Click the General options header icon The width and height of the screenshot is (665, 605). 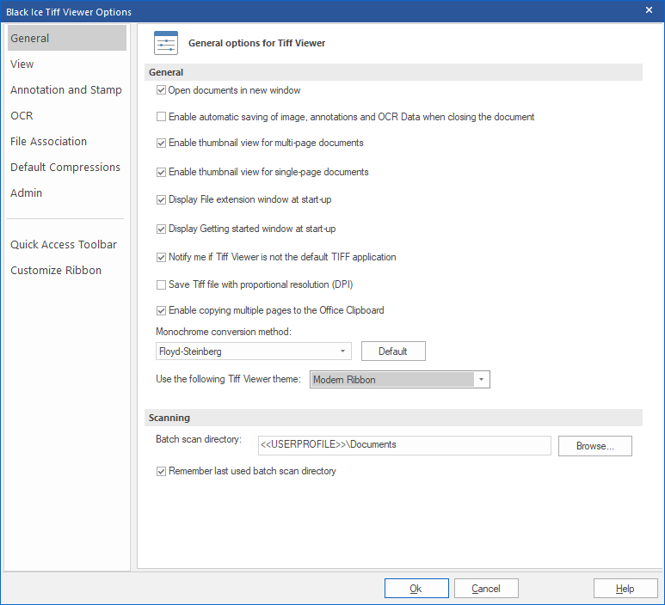click(x=165, y=43)
